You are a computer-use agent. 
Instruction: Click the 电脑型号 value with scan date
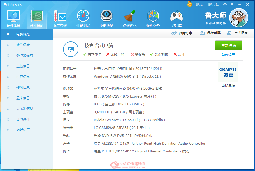coord(128,69)
